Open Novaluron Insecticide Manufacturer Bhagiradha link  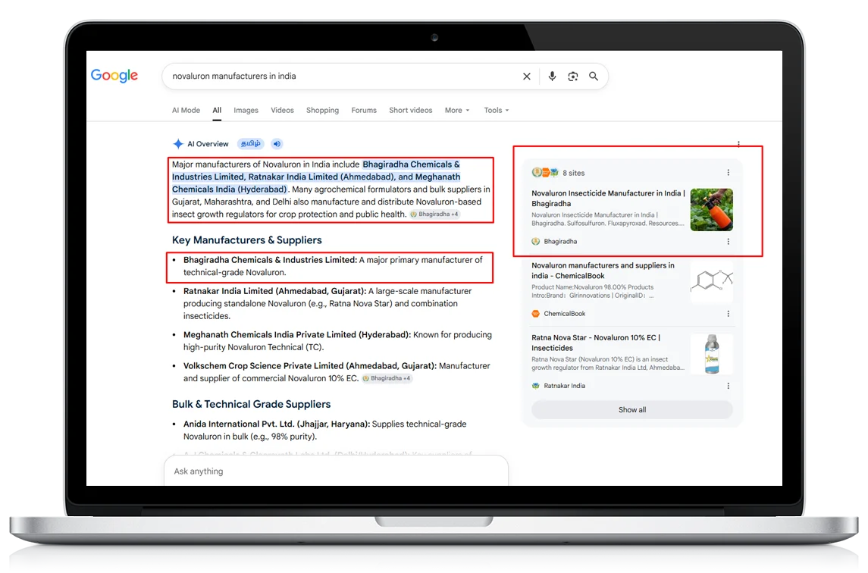coord(609,198)
